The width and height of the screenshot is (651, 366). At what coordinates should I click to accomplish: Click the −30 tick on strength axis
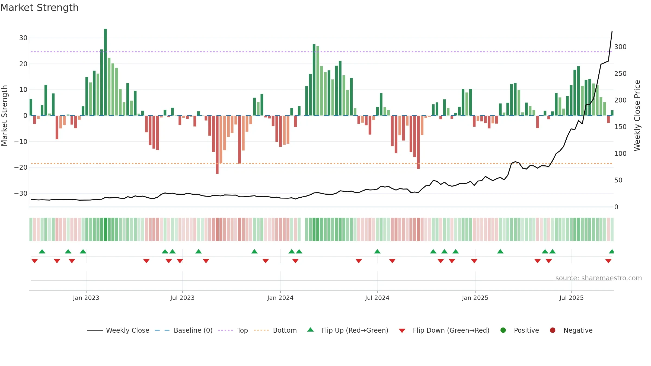(x=21, y=194)
